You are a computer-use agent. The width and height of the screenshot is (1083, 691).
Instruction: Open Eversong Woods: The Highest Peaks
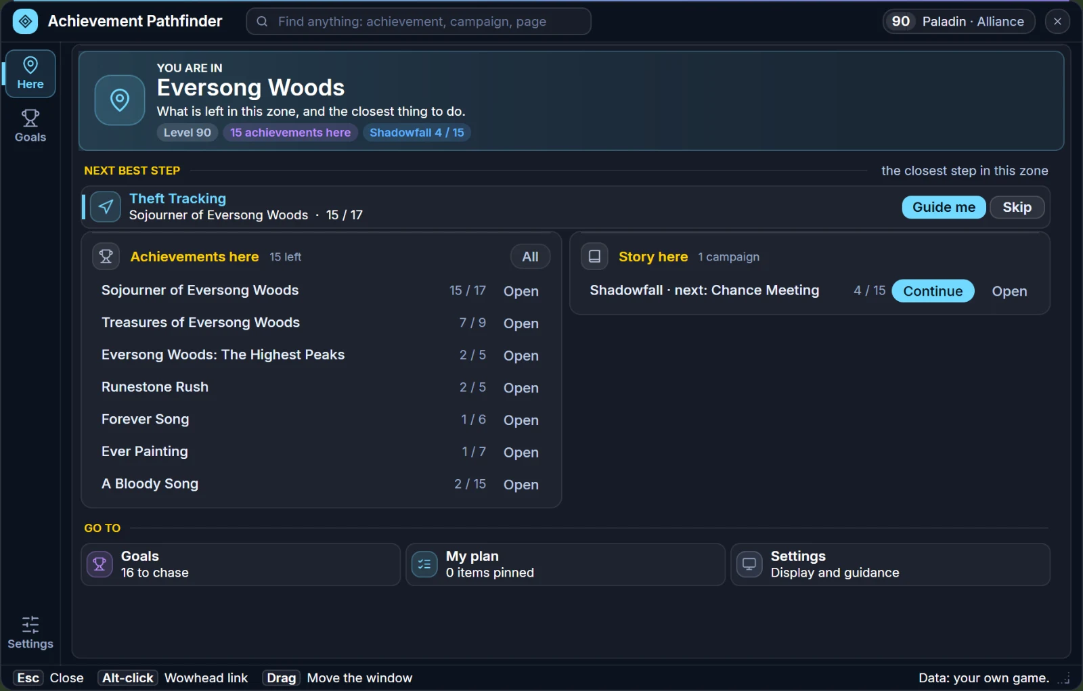click(521, 356)
